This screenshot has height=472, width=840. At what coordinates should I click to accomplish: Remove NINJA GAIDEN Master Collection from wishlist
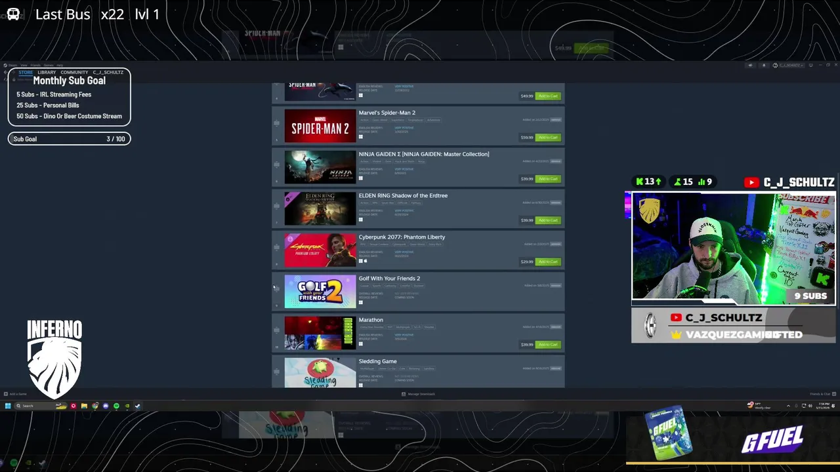coord(556,161)
